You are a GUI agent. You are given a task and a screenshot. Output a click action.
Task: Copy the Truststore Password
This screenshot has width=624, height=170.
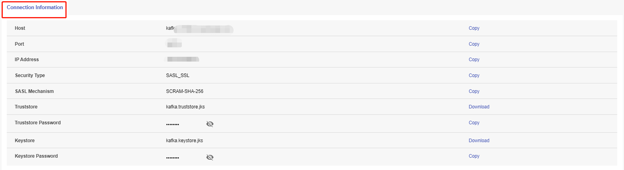(474, 123)
